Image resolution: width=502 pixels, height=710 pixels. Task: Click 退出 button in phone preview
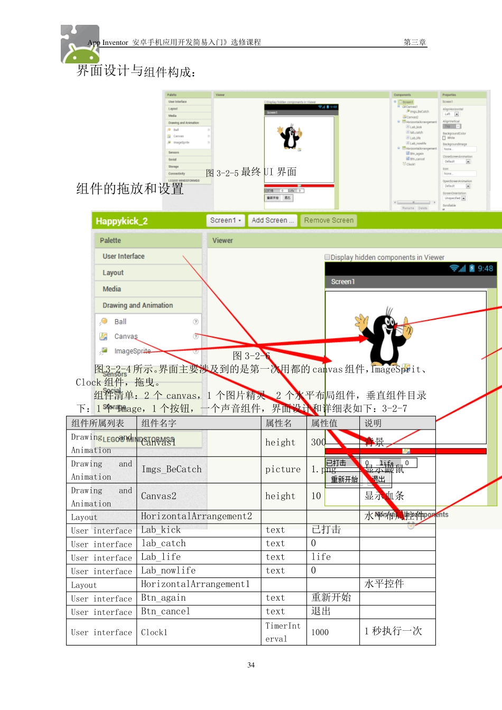pyautogui.click(x=378, y=479)
